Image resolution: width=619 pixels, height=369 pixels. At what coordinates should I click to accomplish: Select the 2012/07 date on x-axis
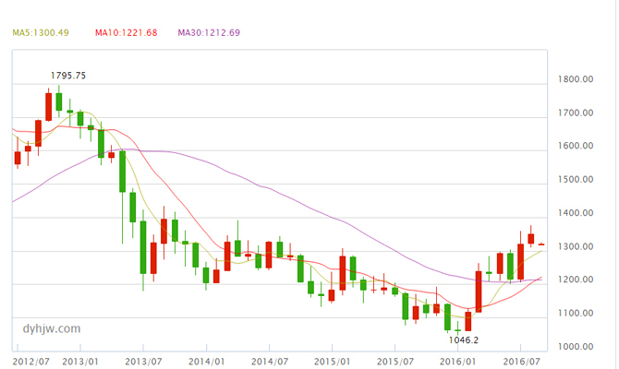click(x=31, y=362)
